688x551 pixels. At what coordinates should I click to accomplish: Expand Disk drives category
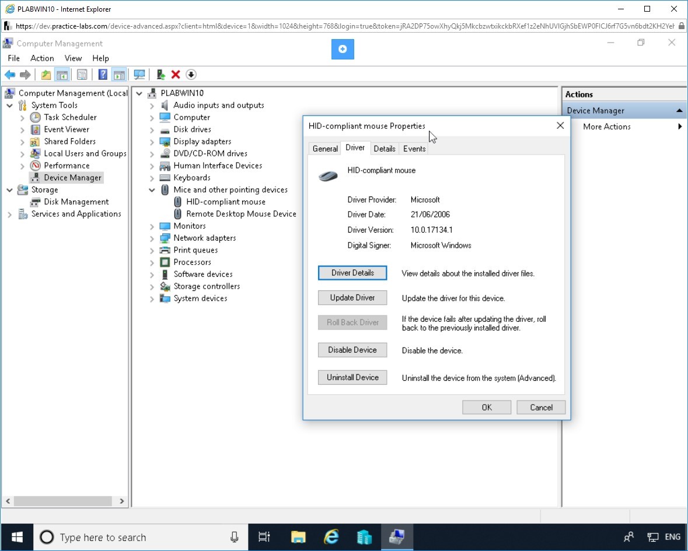point(152,130)
